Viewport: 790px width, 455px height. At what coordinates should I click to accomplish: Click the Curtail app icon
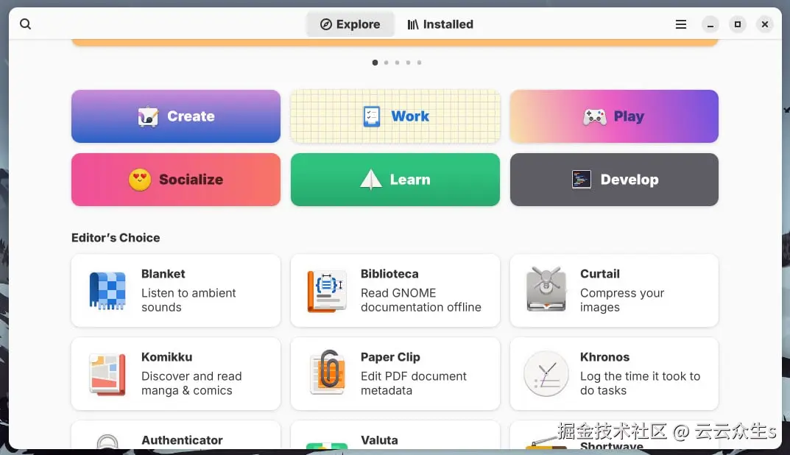pos(546,290)
